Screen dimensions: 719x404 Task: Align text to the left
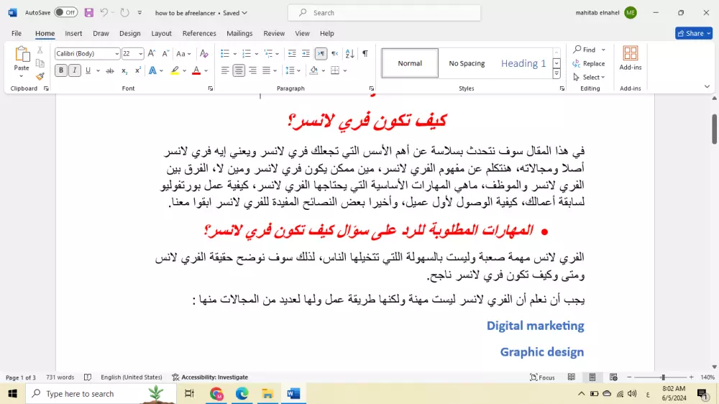pos(224,70)
